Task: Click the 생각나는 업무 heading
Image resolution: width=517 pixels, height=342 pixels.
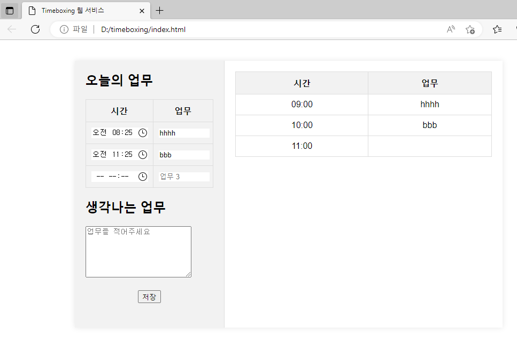Action: pos(125,207)
